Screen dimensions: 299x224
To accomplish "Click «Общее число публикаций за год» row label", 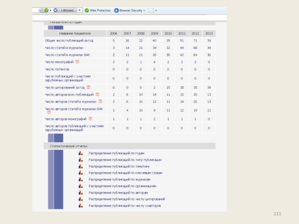I will (69, 40).
